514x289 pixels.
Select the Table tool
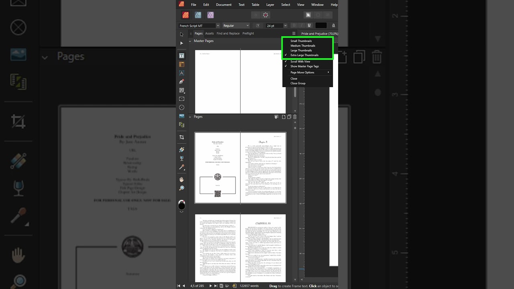click(x=182, y=64)
